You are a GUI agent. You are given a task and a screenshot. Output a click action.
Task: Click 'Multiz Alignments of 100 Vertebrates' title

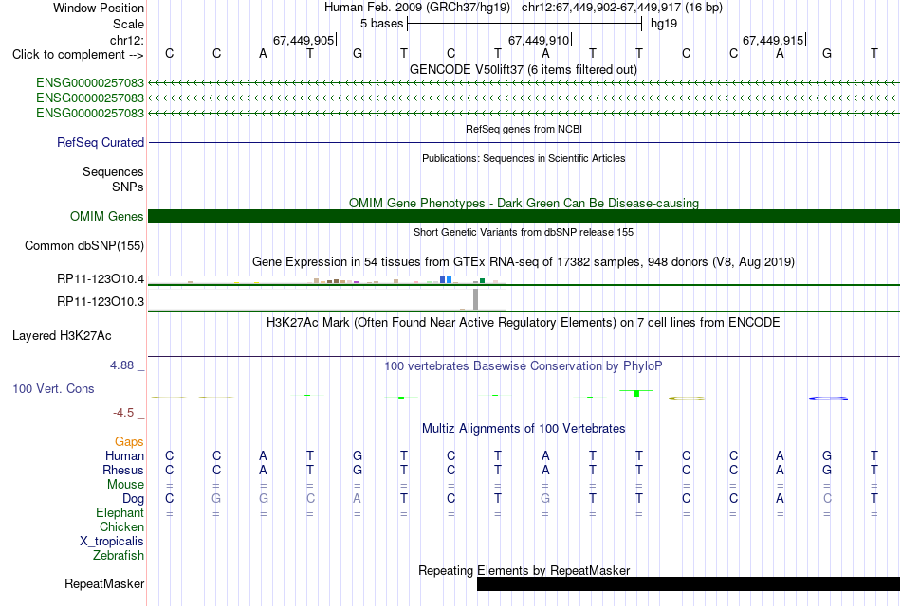tap(524, 429)
